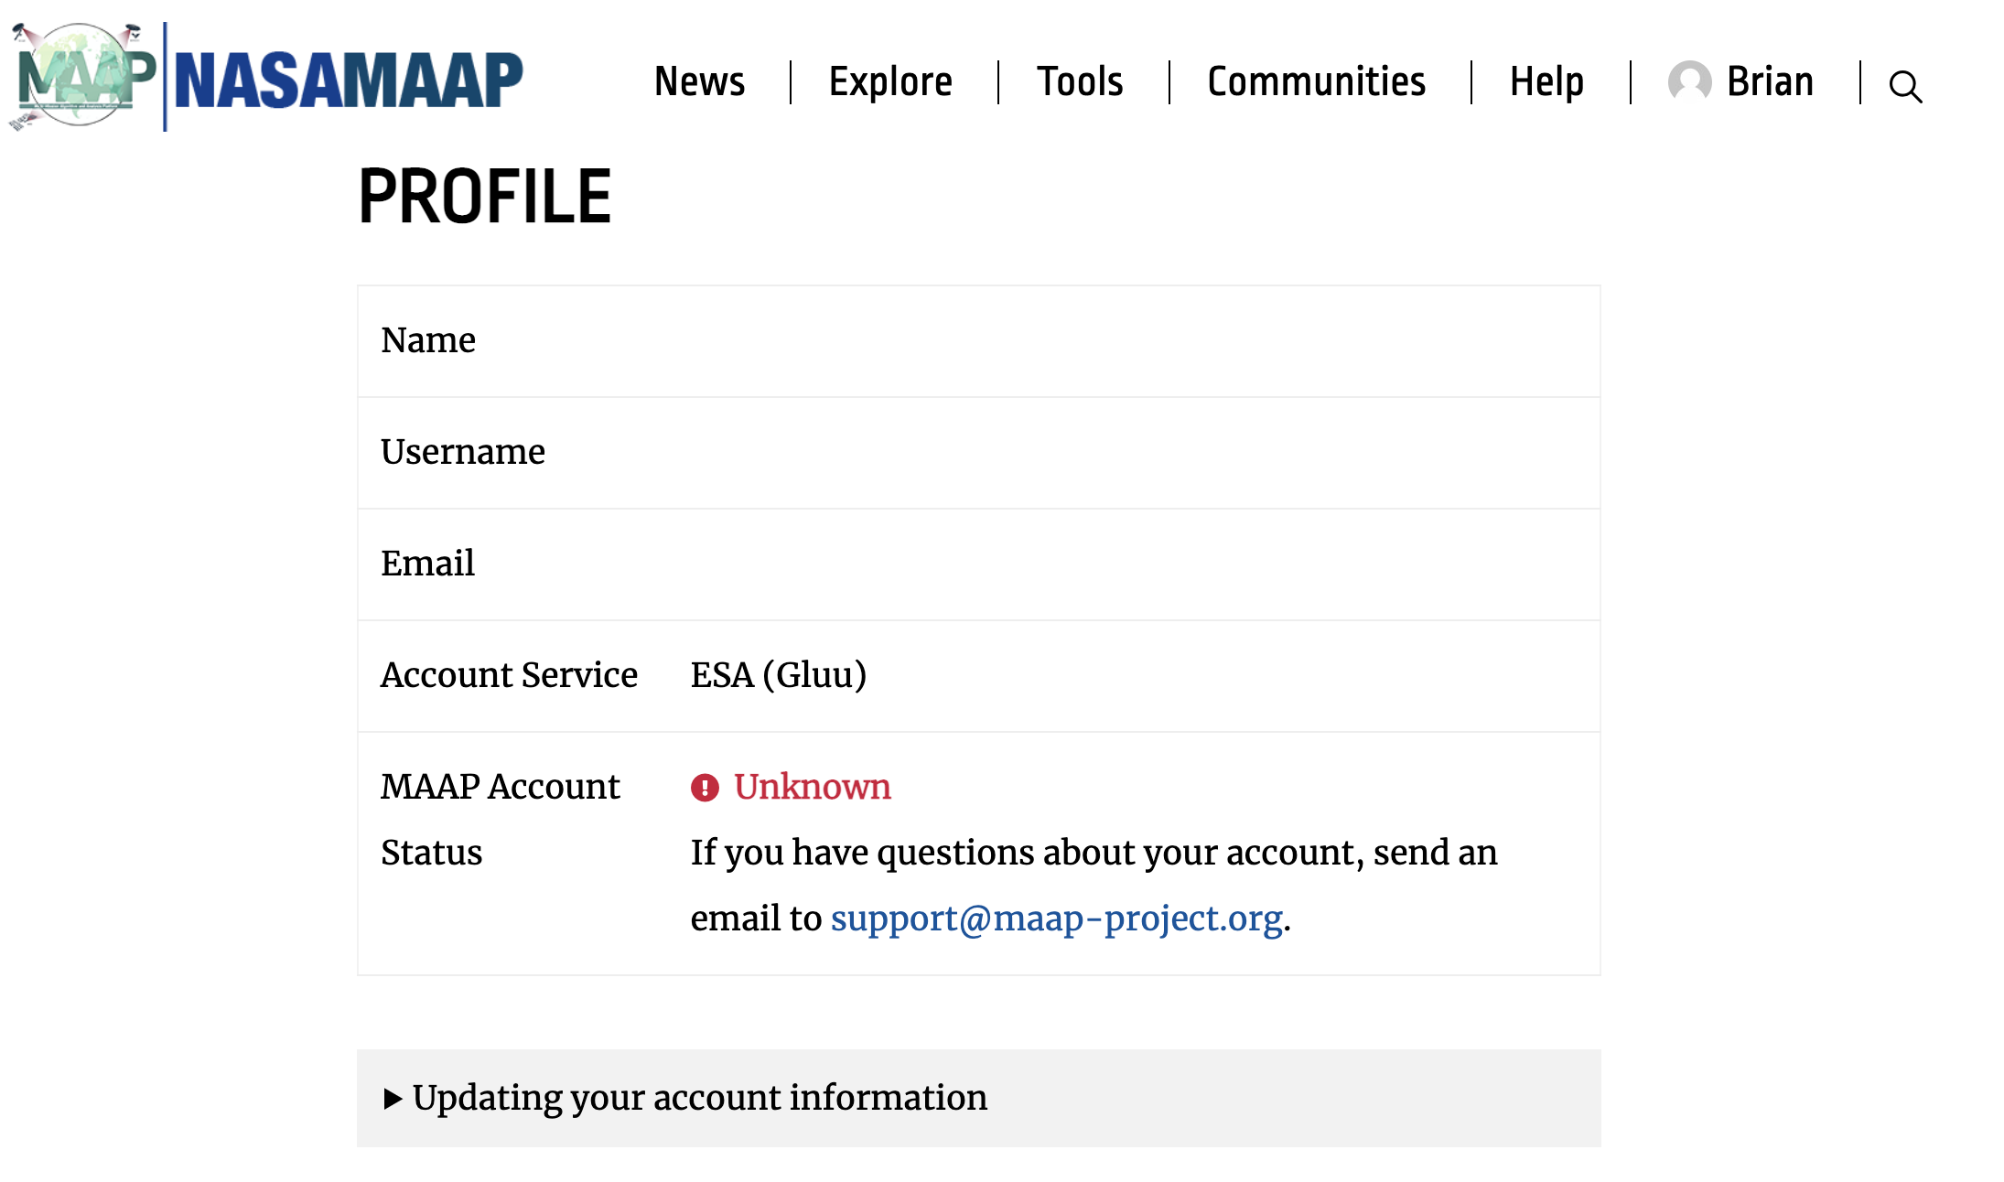Click the MAAP Account Status label
The height and width of the screenshot is (1182, 2004).
(501, 819)
